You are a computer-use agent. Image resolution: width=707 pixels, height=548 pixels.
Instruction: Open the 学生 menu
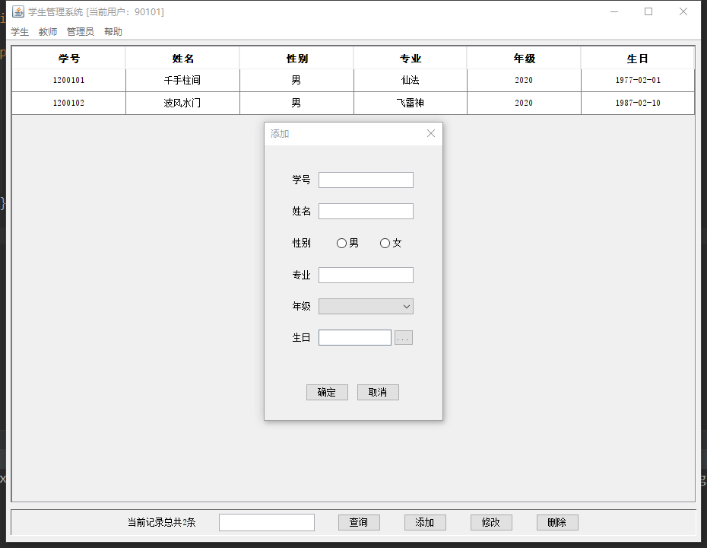coord(20,32)
